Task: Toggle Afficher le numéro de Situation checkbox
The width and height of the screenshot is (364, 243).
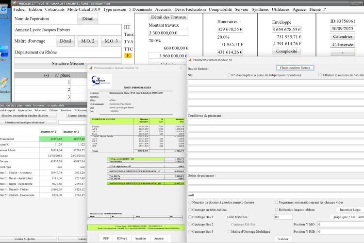Action: 320,75
